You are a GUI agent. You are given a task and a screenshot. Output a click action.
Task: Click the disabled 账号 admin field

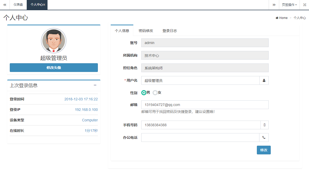point(205,43)
